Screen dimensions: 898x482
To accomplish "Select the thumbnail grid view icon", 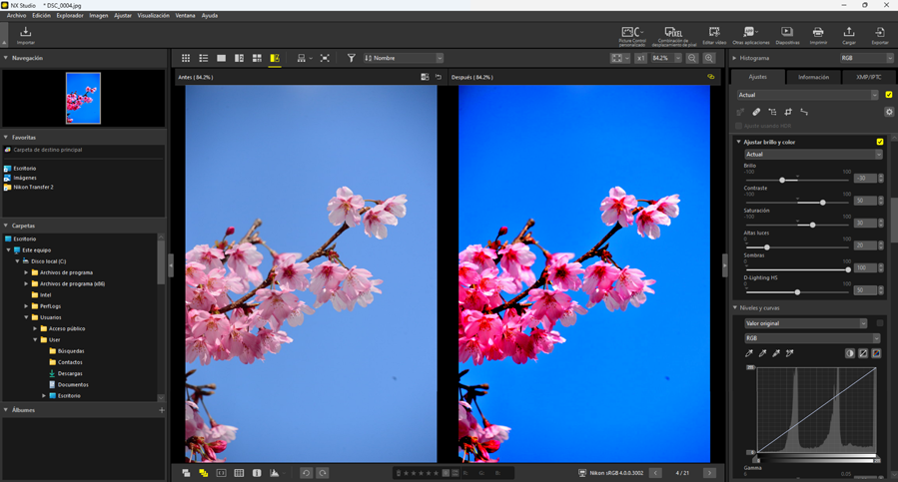I will pyautogui.click(x=186, y=59).
